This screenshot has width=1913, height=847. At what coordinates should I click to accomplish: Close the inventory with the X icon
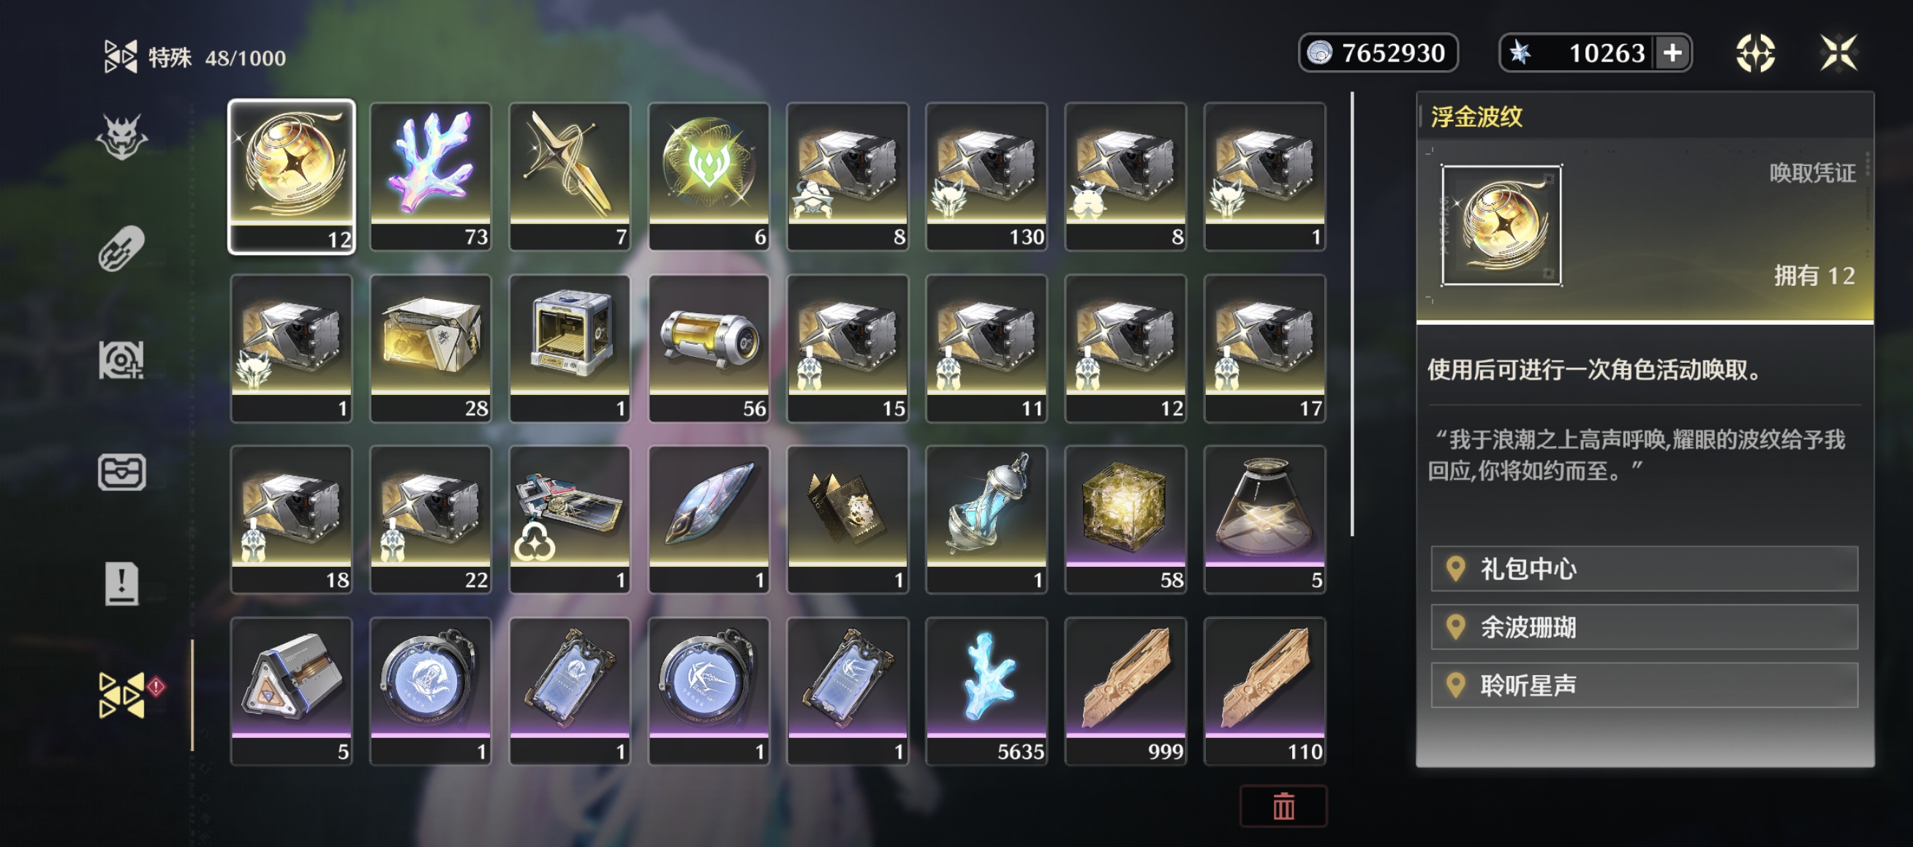[1838, 53]
